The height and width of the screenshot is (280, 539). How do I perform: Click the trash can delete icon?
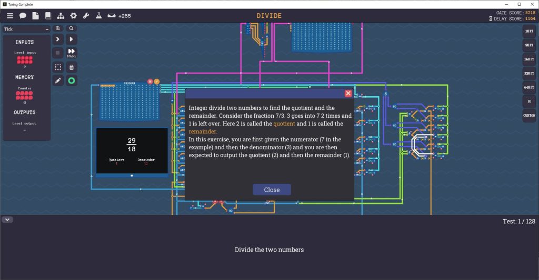coord(72,67)
